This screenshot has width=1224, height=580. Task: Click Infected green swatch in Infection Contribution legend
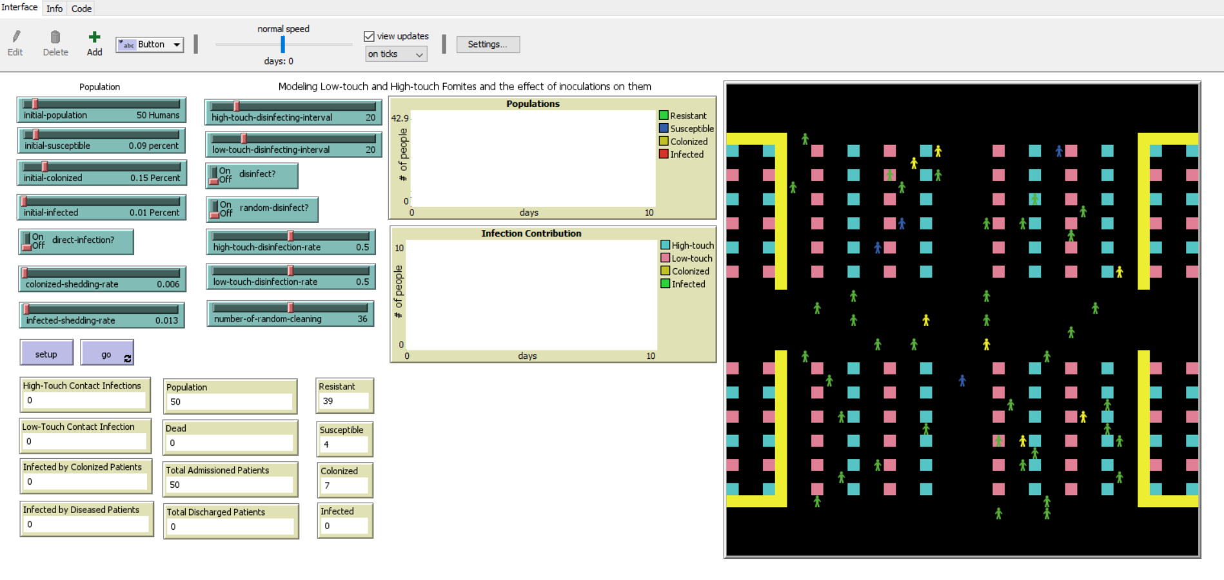[x=666, y=284]
